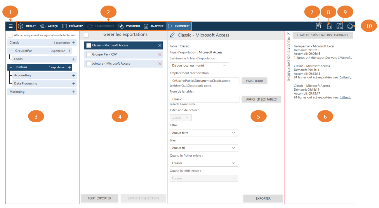Open GrouperPar - Microsoft Excel export file link
The width and height of the screenshot is (379, 208).
tap(345, 58)
